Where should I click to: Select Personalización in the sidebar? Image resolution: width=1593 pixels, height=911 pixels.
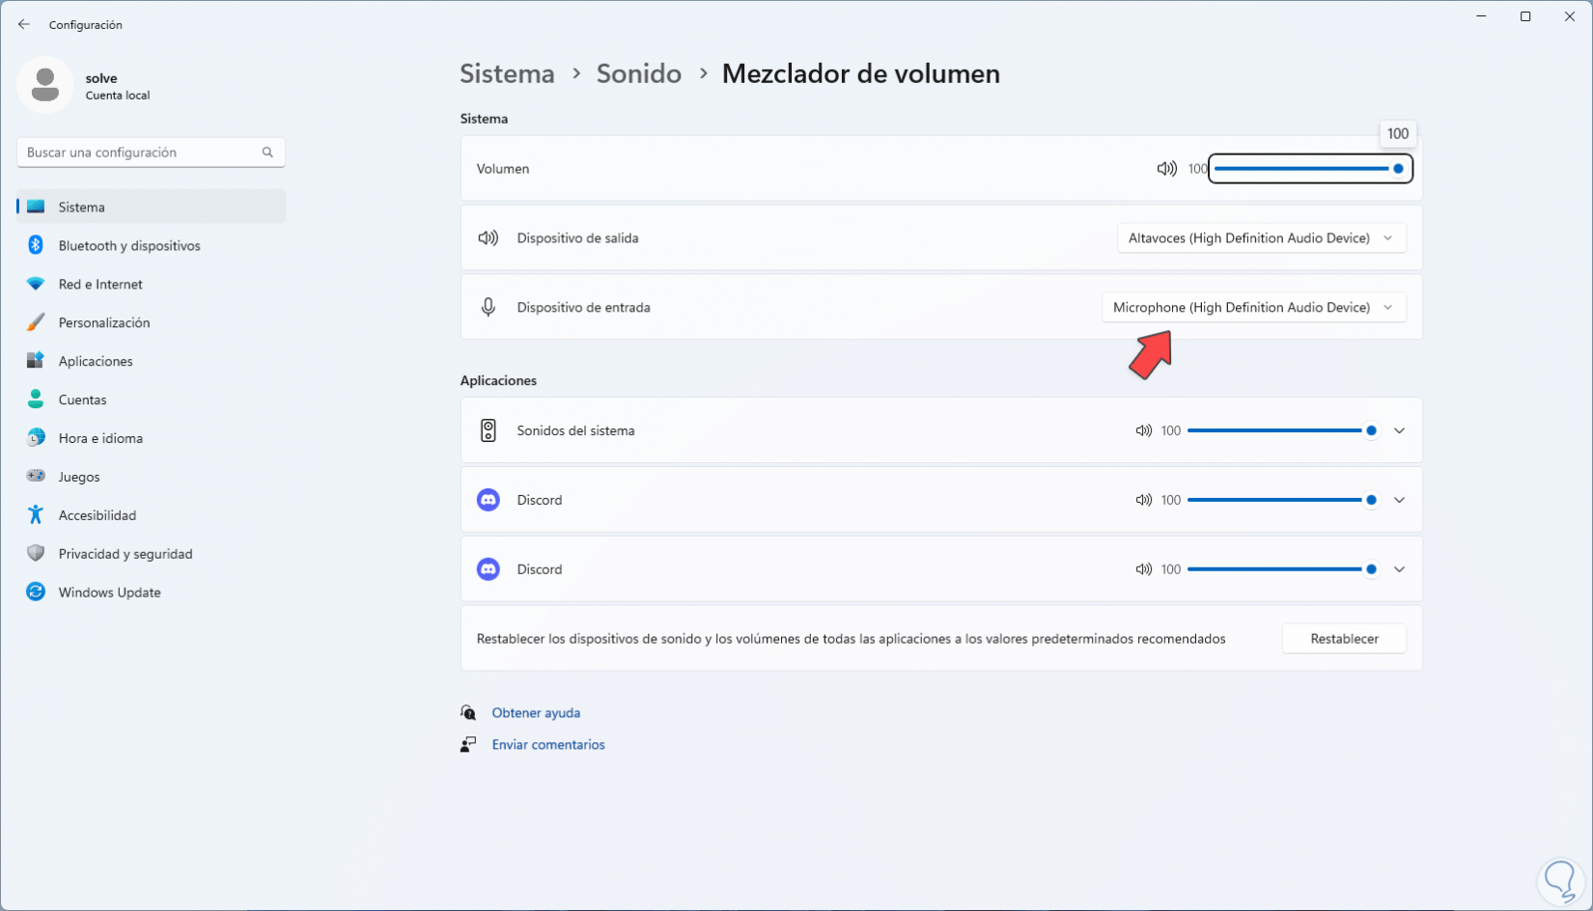104,323
